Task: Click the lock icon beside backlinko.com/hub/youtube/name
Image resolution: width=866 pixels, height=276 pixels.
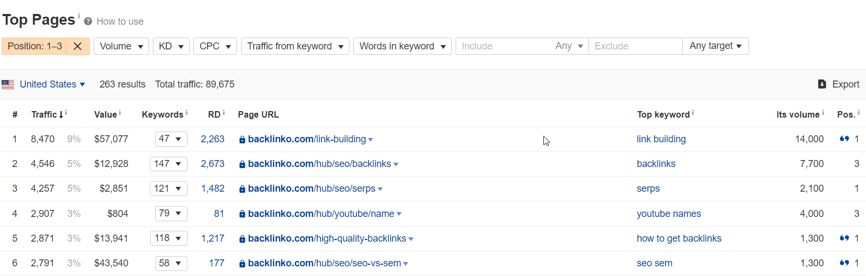Action: 242,214
